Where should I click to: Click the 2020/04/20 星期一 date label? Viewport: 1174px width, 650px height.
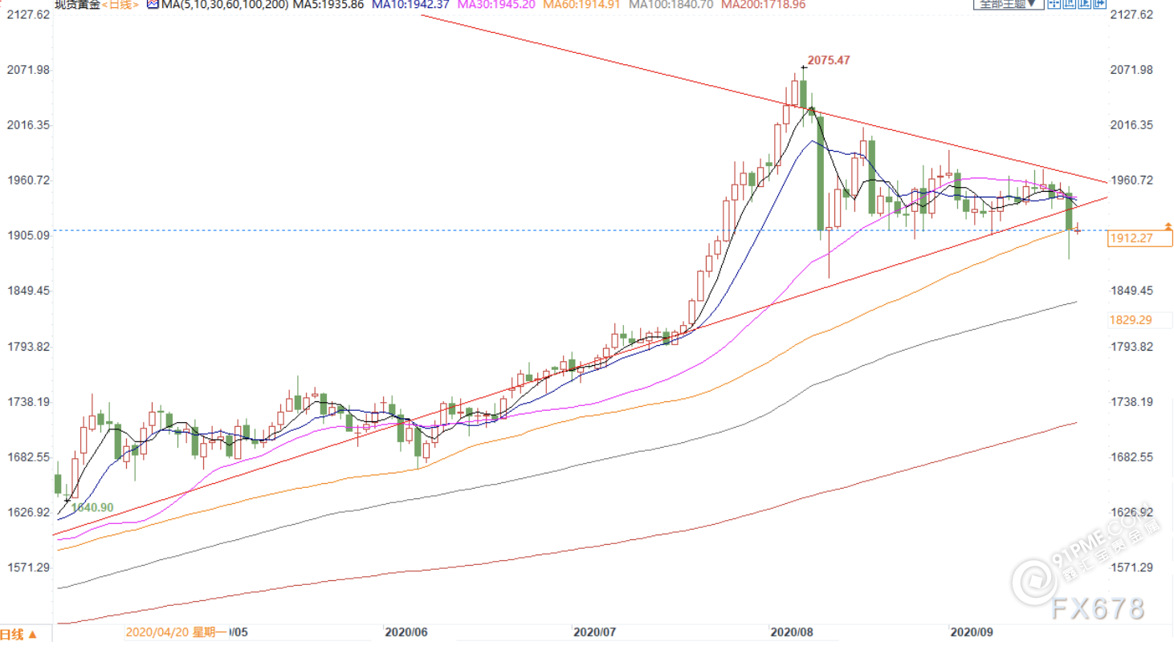click(x=176, y=632)
